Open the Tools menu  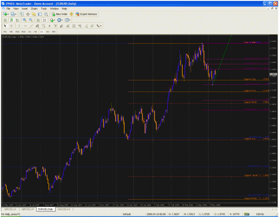pyautogui.click(x=44, y=8)
